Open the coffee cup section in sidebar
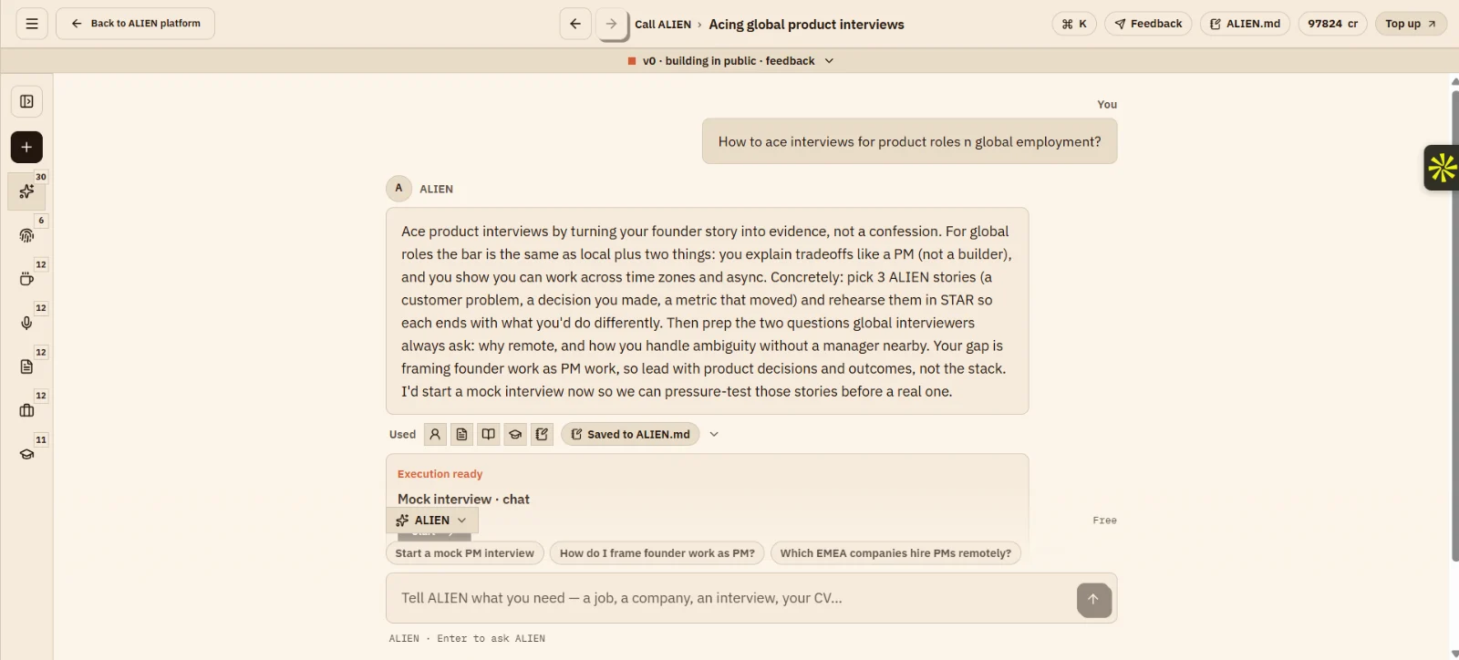1459x660 pixels. click(26, 279)
